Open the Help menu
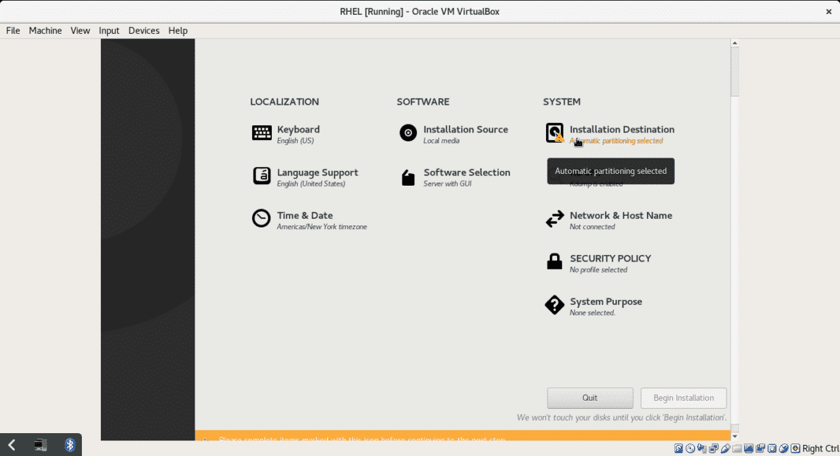 click(x=178, y=30)
